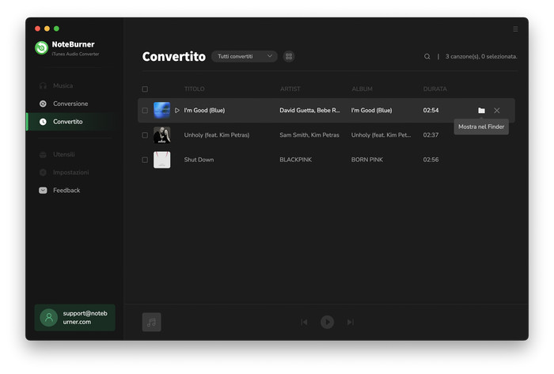This screenshot has width=554, height=374.
Task: Click the artist 'David Guetta, Bebe R...'
Action: point(310,111)
